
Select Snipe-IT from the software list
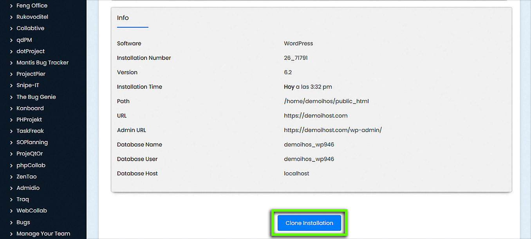click(28, 85)
